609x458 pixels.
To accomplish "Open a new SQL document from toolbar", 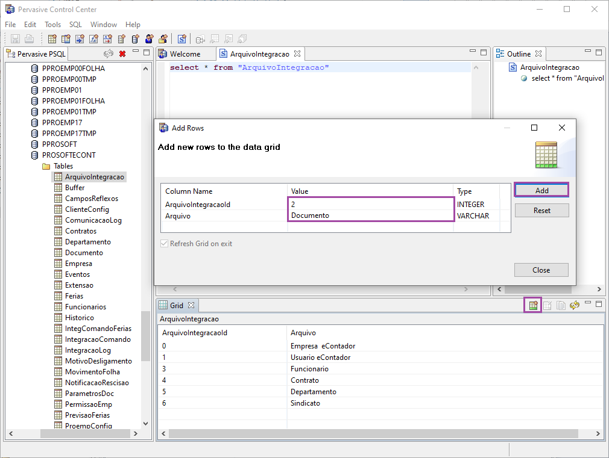I will click(181, 39).
